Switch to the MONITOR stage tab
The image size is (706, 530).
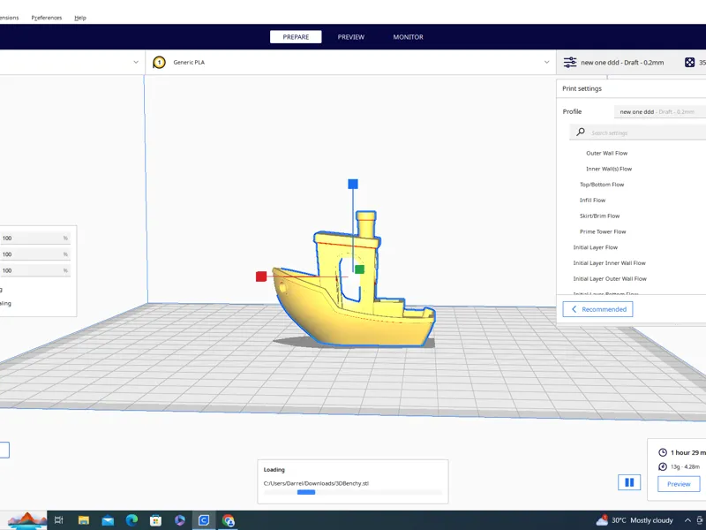coord(408,37)
